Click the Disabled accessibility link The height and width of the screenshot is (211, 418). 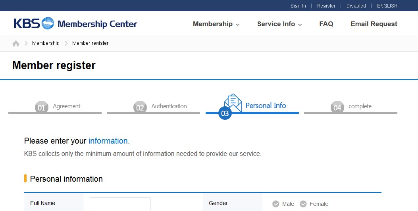356,6
